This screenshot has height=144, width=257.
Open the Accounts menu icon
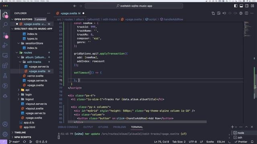pos(5,124)
